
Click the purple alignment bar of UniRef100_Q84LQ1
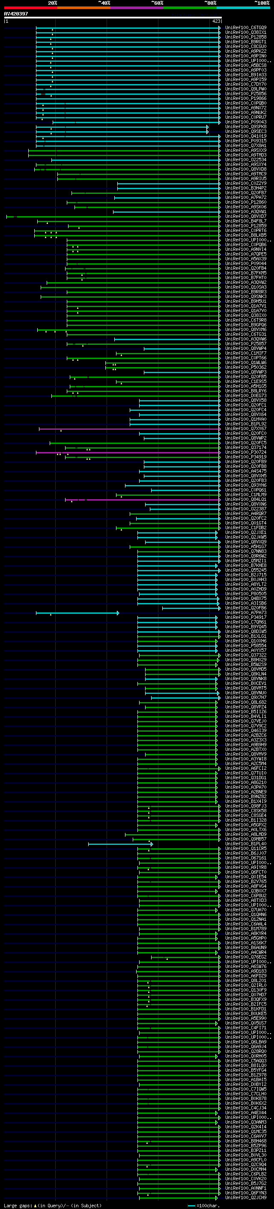tap(143, 500)
